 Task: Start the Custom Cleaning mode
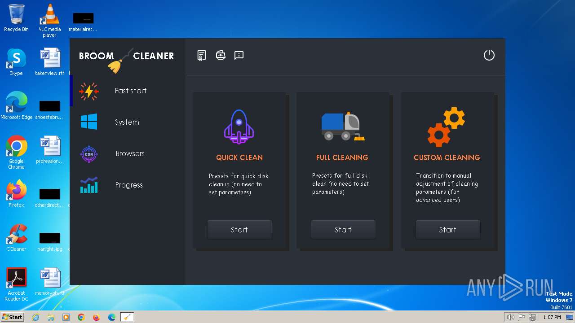pos(447,230)
